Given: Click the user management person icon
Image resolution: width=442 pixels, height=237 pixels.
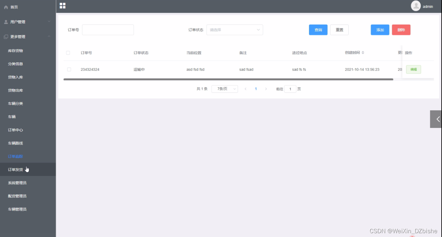Looking at the screenshot, I should click(x=6, y=22).
